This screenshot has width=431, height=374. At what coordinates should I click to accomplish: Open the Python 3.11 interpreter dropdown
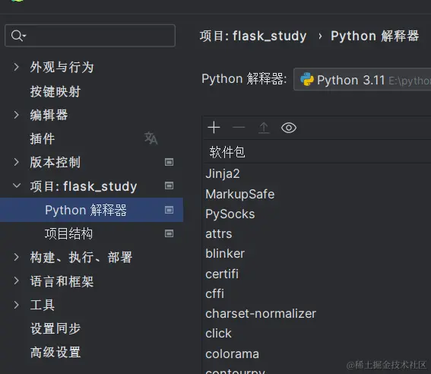pos(363,79)
